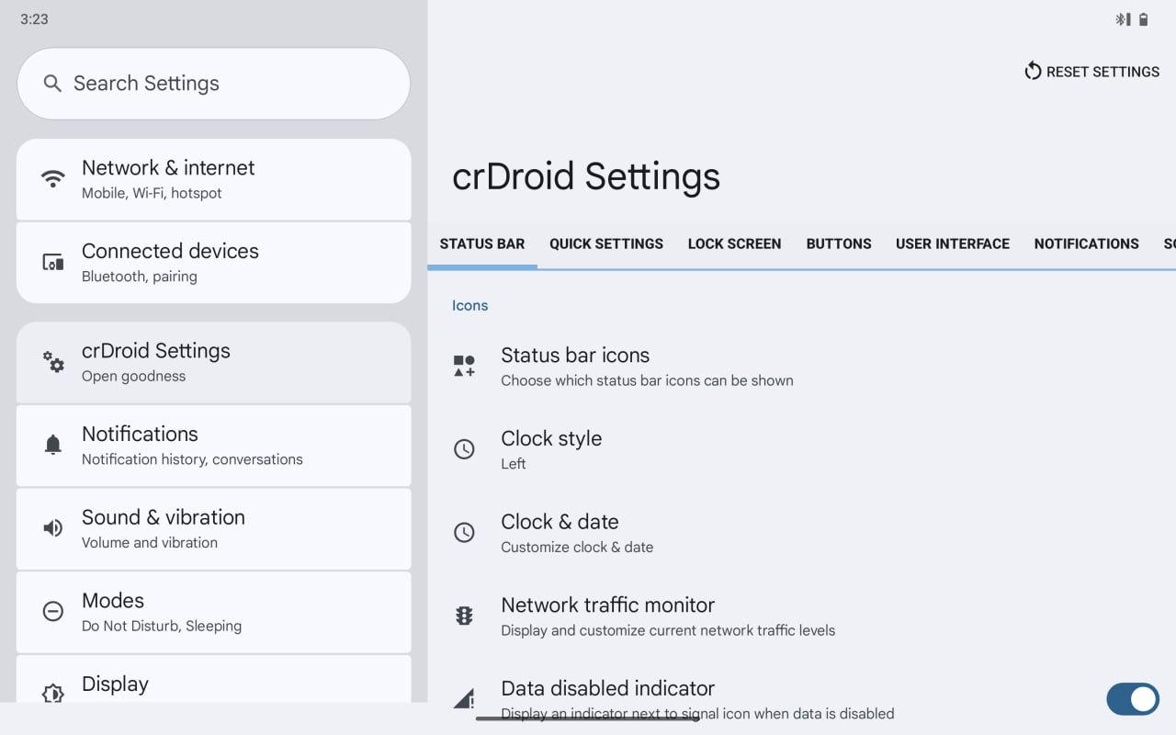Open the Modes settings entry
The image size is (1176, 735).
pyautogui.click(x=214, y=612)
